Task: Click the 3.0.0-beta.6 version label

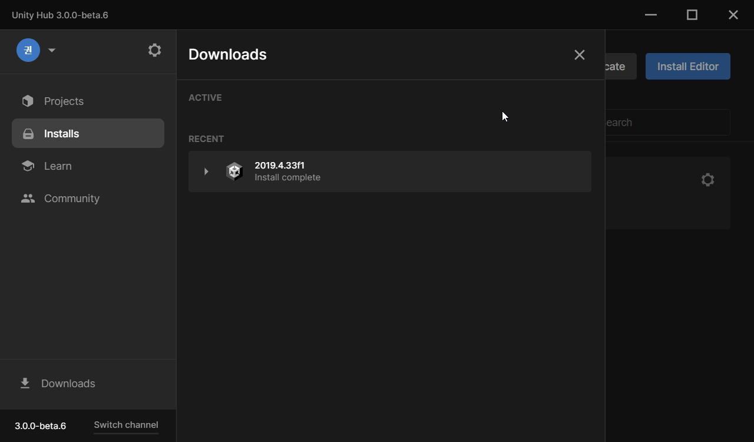Action: coord(40,425)
